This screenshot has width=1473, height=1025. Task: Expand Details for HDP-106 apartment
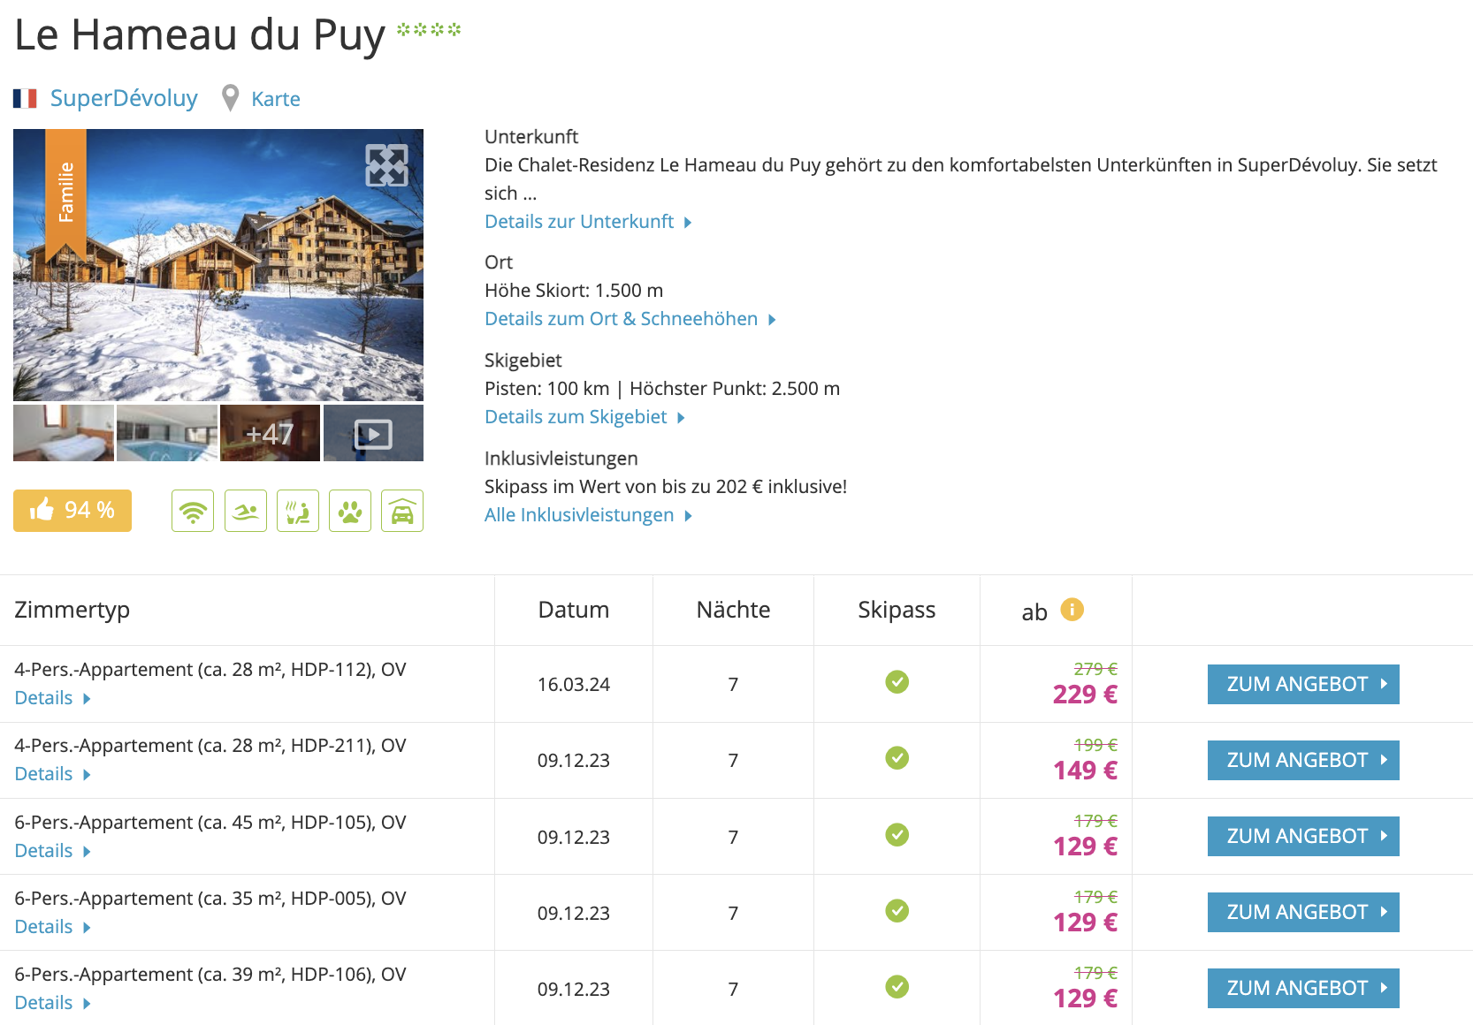coord(52,1003)
